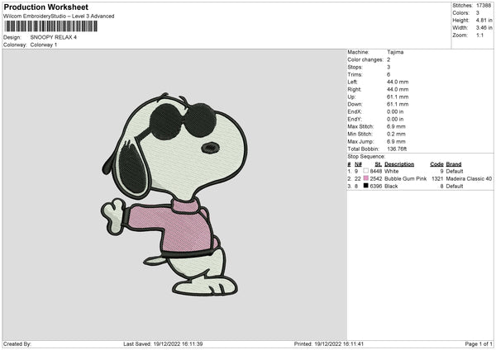This screenshot has width=496, height=350.
Task: Click the Total Bobbin value 136.76ft
Action: [397, 149]
